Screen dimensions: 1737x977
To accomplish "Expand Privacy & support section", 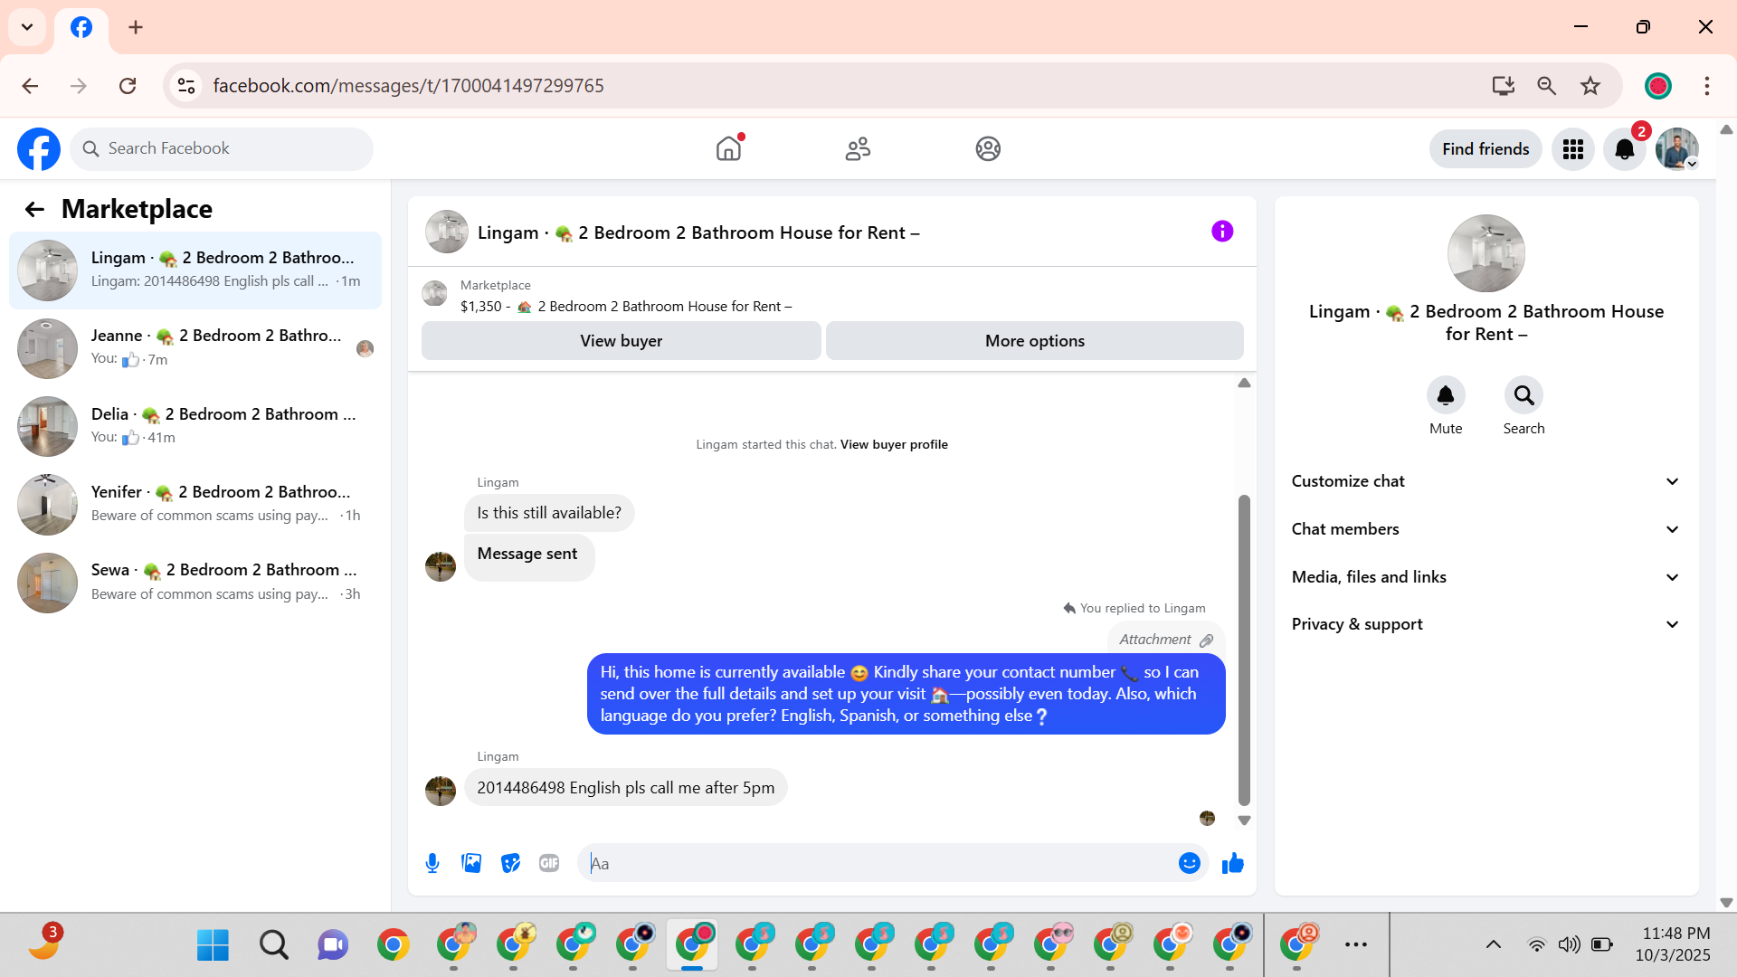I will point(1485,624).
